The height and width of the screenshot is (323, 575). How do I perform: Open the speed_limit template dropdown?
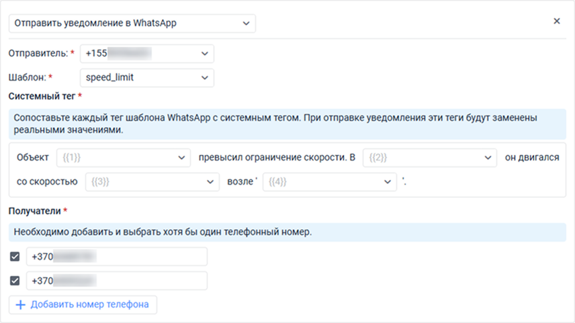click(141, 78)
